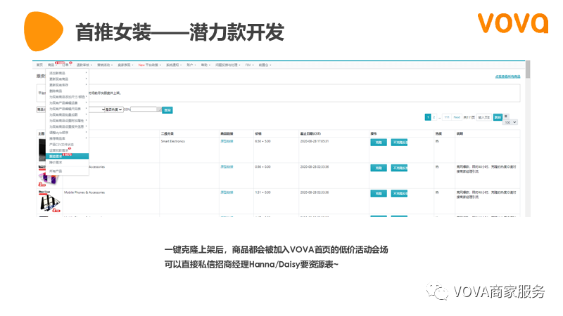Open the 原型链接 link in the first row

(x=227, y=141)
